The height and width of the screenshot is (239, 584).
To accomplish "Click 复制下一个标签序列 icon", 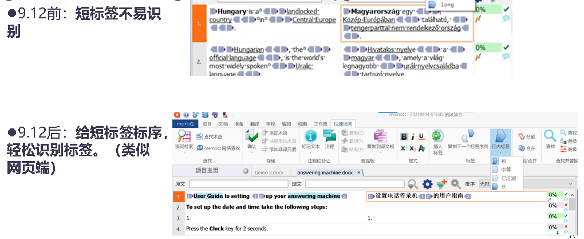I will point(468,136).
